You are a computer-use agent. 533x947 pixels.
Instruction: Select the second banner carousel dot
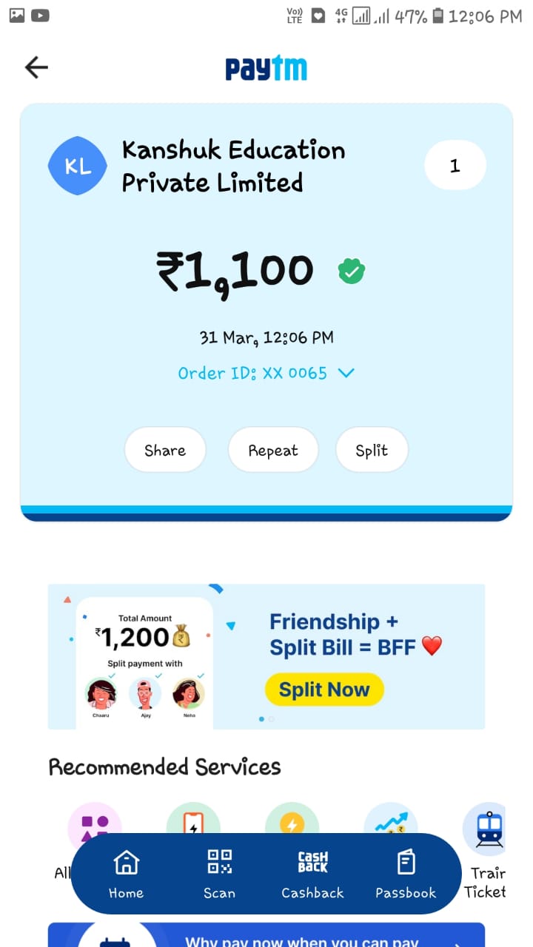(x=272, y=718)
